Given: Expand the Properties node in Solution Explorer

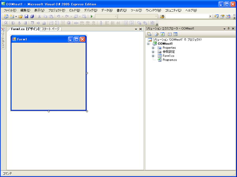Looking at the screenshot, I should pyautogui.click(x=153, y=48).
